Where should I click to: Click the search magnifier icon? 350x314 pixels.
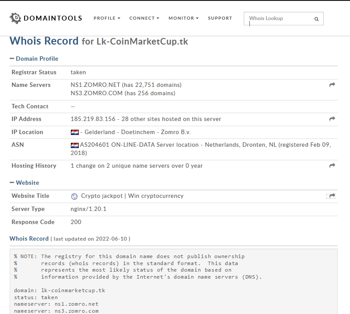click(x=316, y=19)
